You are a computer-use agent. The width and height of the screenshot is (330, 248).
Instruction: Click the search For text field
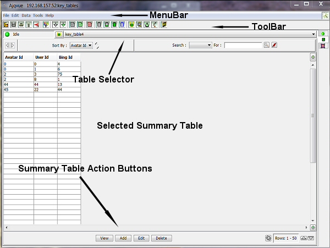tap(243, 45)
